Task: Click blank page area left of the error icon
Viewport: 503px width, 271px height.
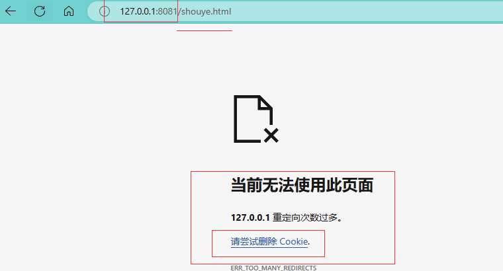Action: [113, 118]
